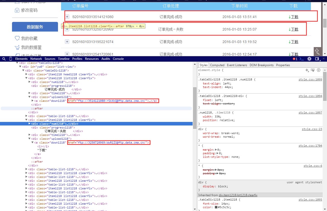Viewport: 327px width, 211px height.
Task: Click inherited-from div.item1218.list1218.clearfix link
Action: [x=238, y=195]
